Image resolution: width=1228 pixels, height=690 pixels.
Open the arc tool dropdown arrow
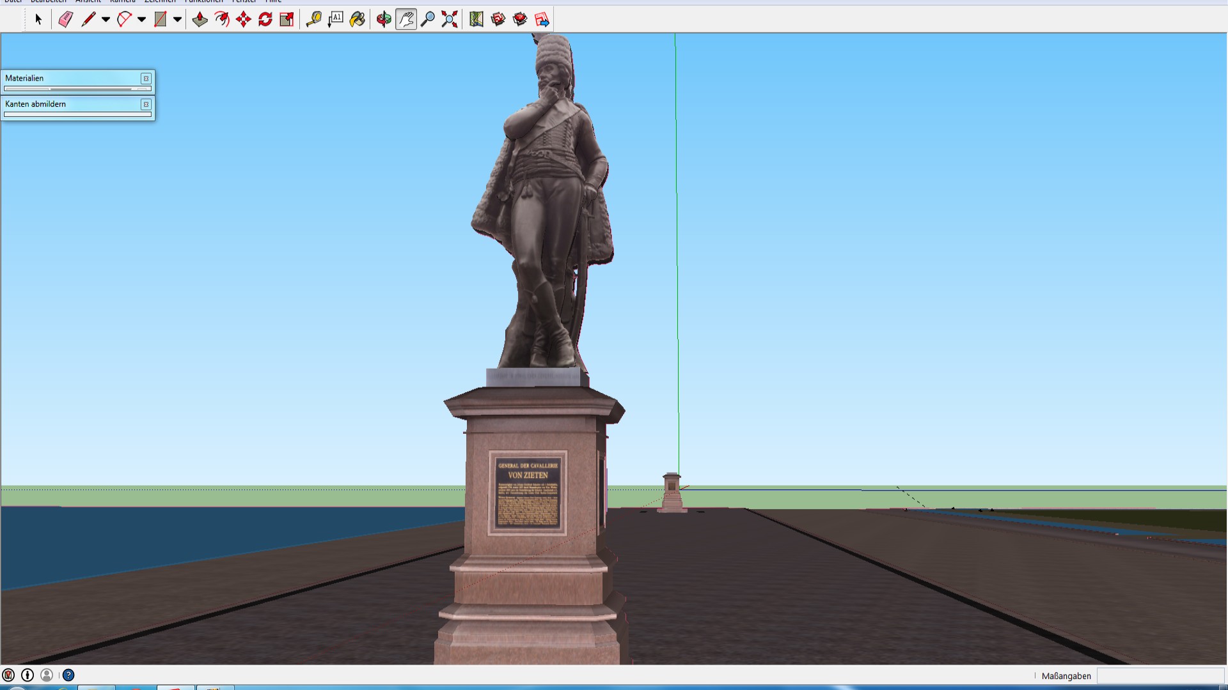(x=142, y=19)
